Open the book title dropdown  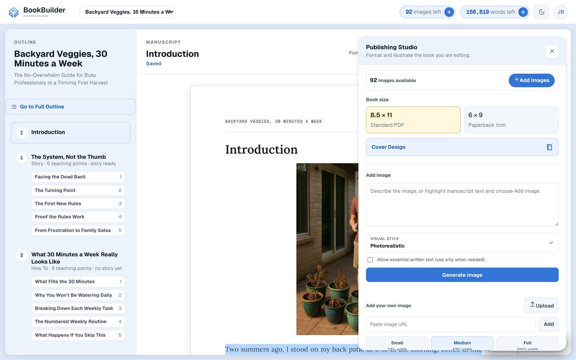point(127,12)
